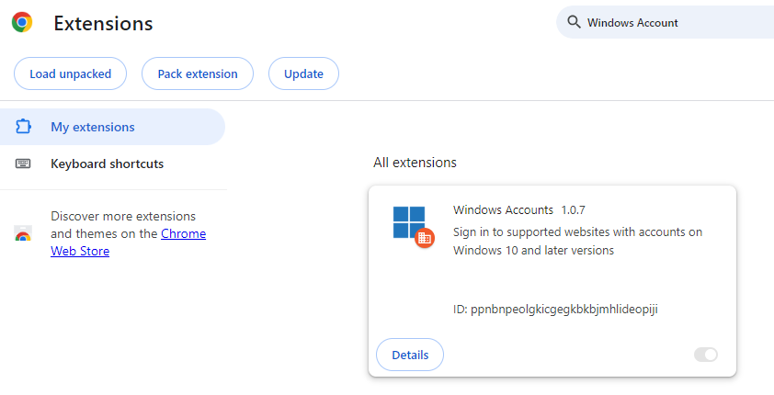774x395 pixels.
Task: Toggle the Windows Accounts extension switch
Action: [x=705, y=355]
